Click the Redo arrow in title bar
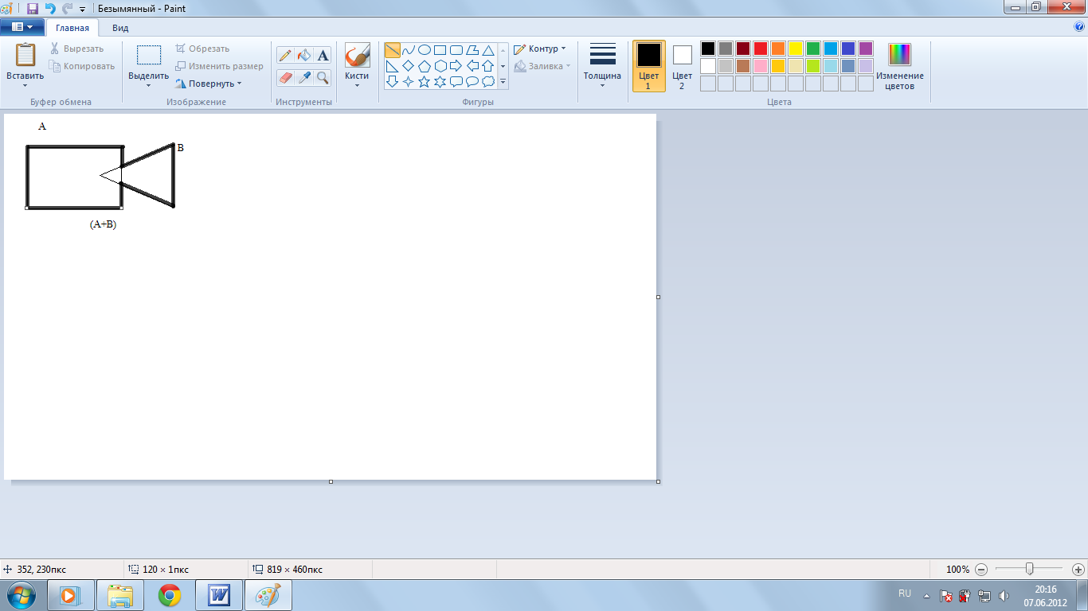The image size is (1088, 611). click(x=67, y=9)
